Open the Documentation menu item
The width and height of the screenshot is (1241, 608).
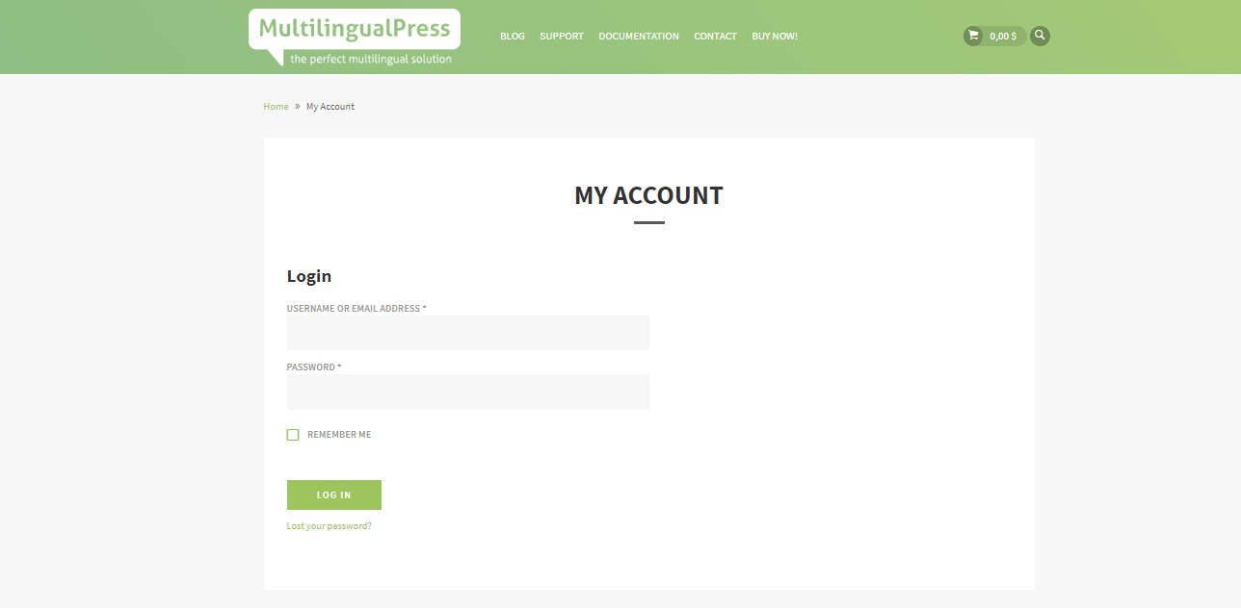pyautogui.click(x=639, y=37)
